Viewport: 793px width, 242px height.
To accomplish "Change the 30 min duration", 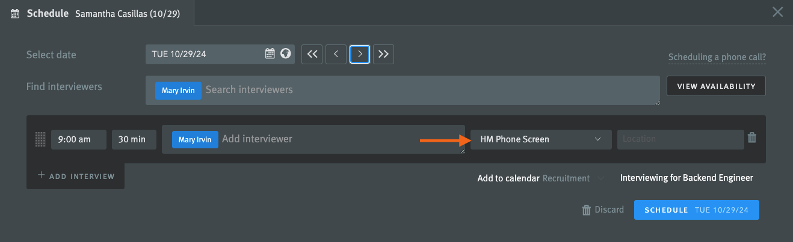I will (134, 139).
